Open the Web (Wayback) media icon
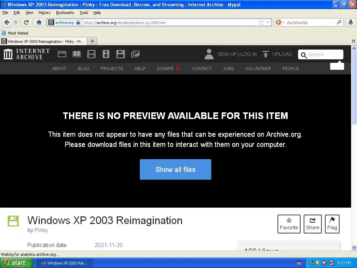 [62, 54]
